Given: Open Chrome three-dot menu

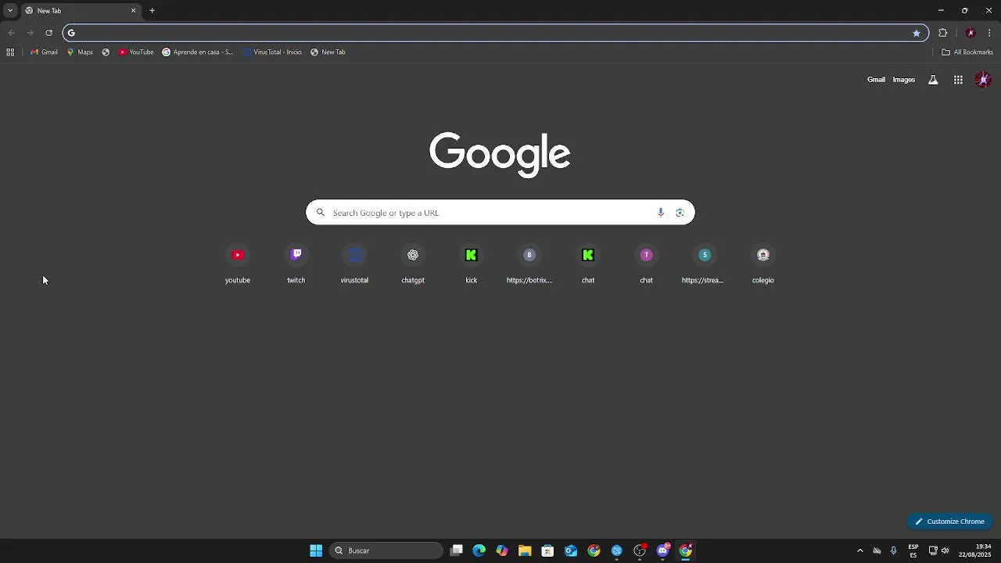Looking at the screenshot, I should 990,33.
